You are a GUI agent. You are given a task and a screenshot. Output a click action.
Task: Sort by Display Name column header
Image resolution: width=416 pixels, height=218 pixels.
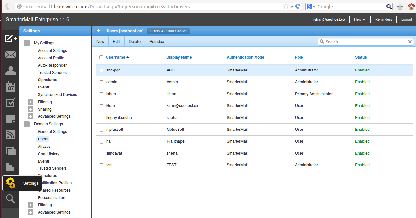pyautogui.click(x=179, y=57)
